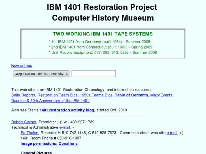Click the 2nd IBM 1401 from Connecticut line
Screen dimensions: 206x154
click(100, 47)
